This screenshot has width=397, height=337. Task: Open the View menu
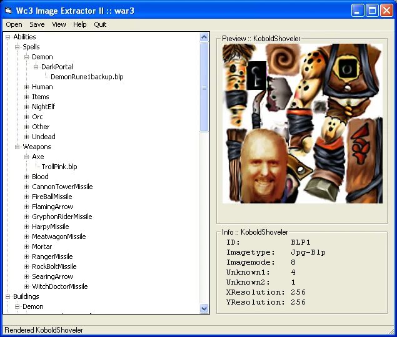[59, 24]
